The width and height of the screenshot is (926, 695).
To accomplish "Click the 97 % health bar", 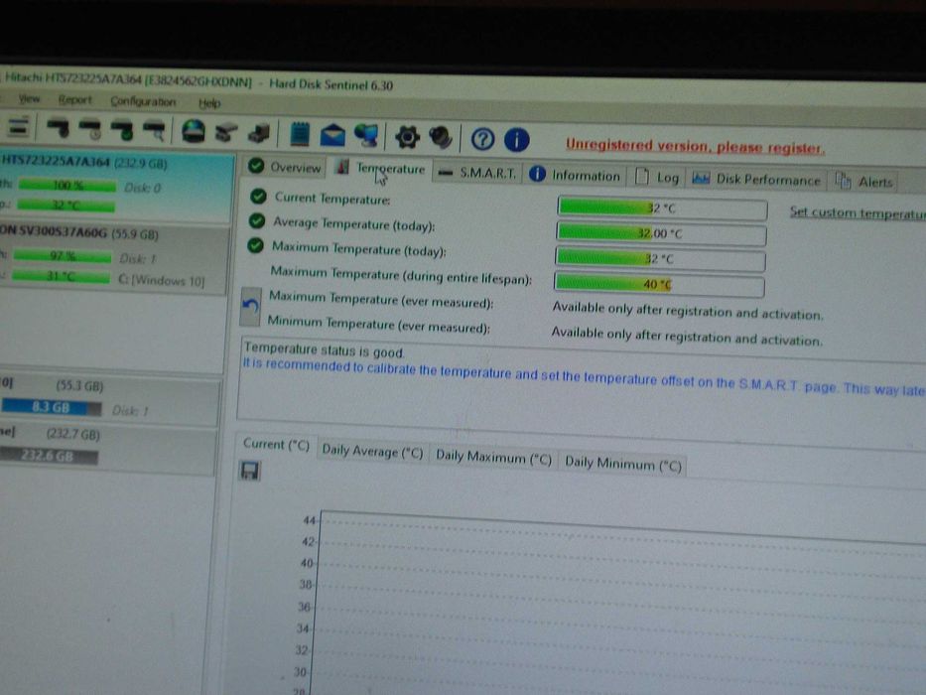I will pos(62,256).
